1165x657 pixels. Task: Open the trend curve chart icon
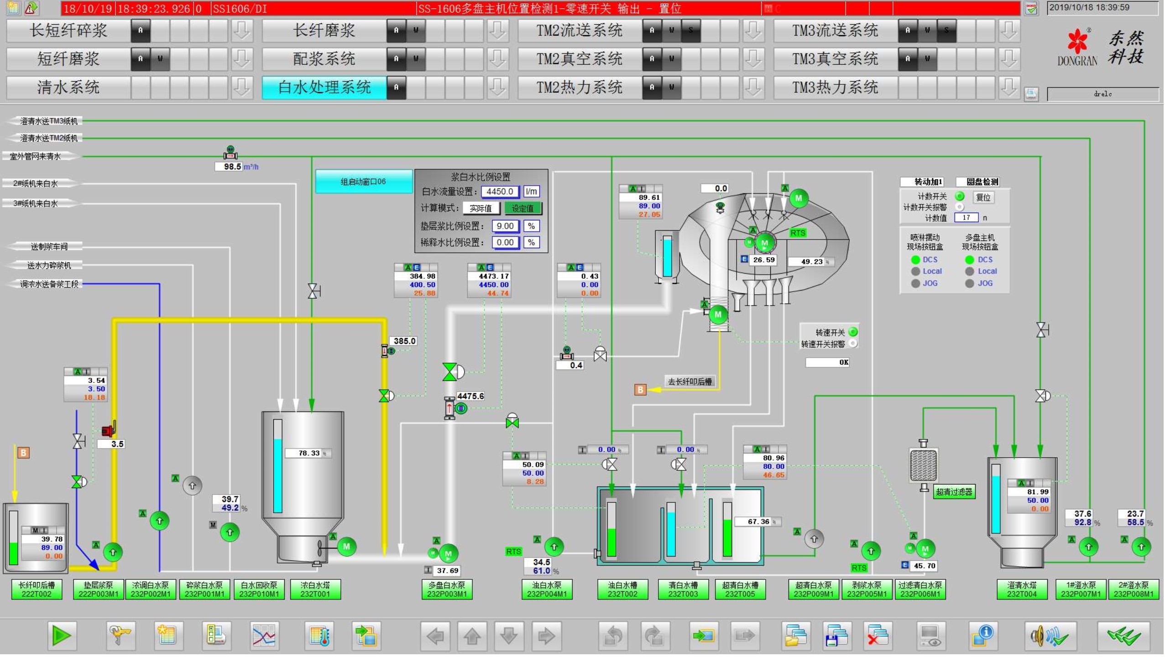264,636
